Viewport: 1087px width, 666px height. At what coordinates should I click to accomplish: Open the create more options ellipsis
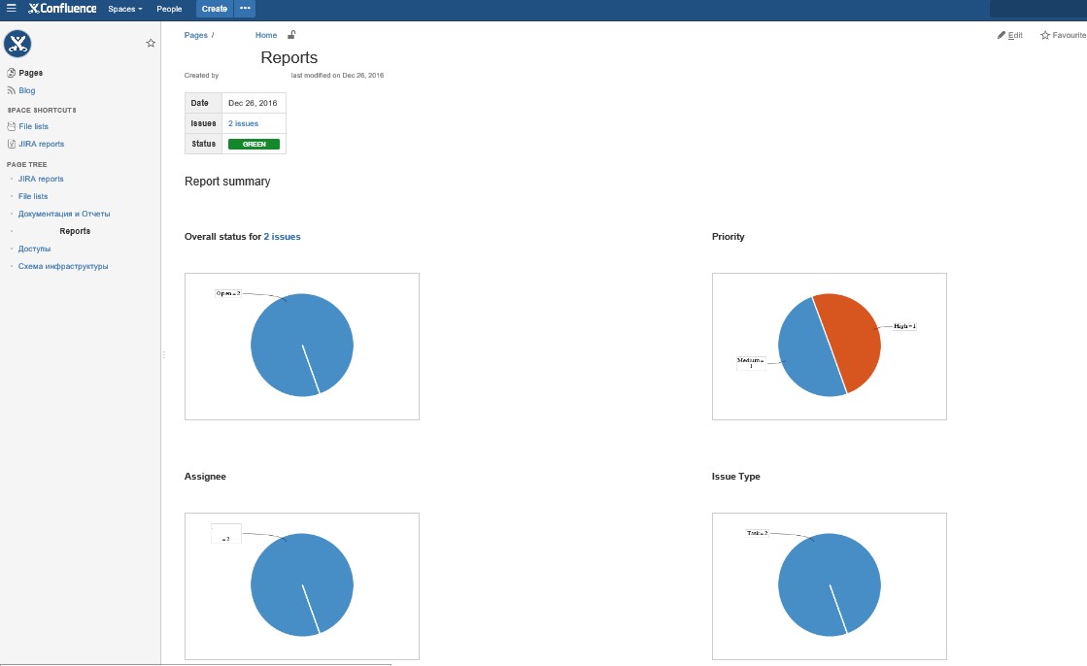(x=245, y=9)
